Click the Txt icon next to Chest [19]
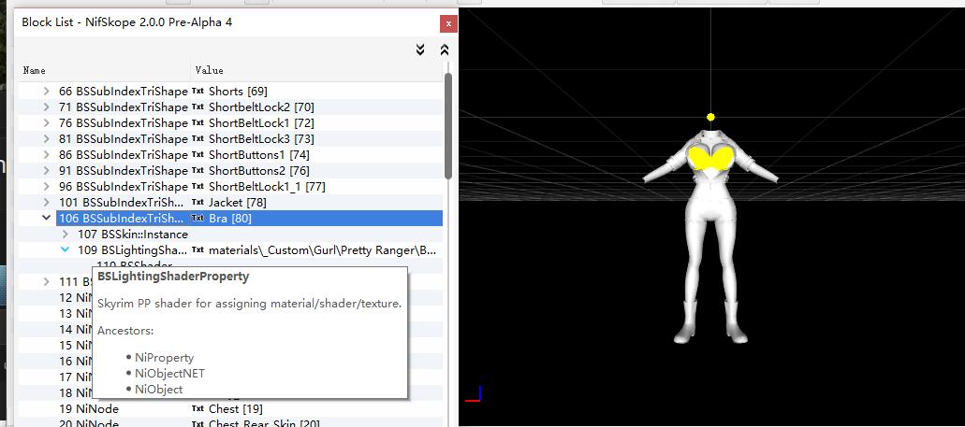 click(x=197, y=408)
